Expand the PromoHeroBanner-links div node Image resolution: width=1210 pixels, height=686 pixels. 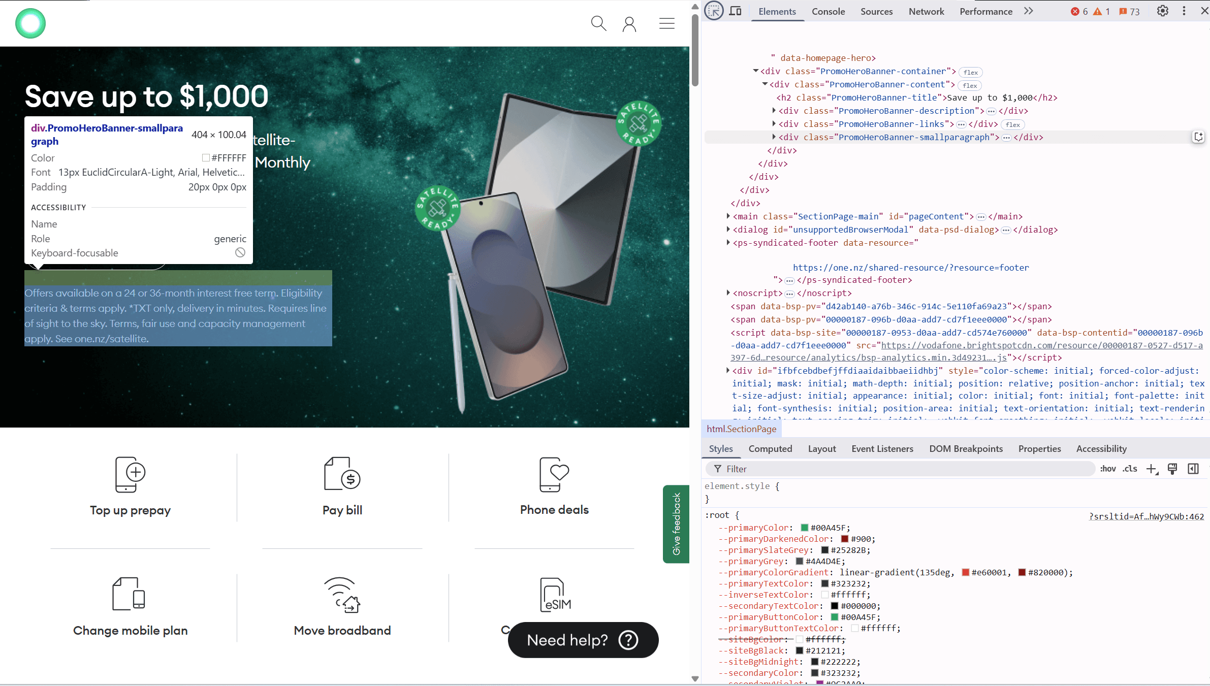(x=774, y=124)
